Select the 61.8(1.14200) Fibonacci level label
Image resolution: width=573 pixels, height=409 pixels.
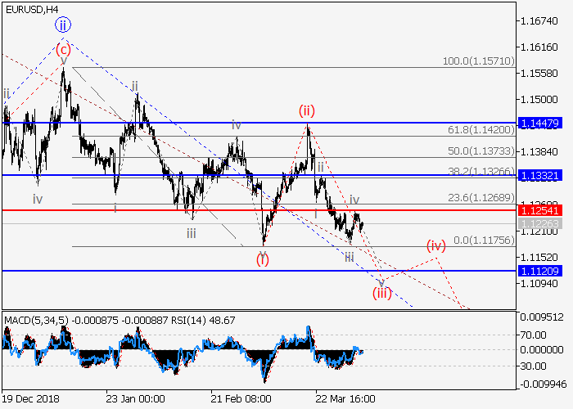480,129
